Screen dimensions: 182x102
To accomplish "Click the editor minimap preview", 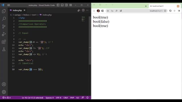I will [83, 19].
